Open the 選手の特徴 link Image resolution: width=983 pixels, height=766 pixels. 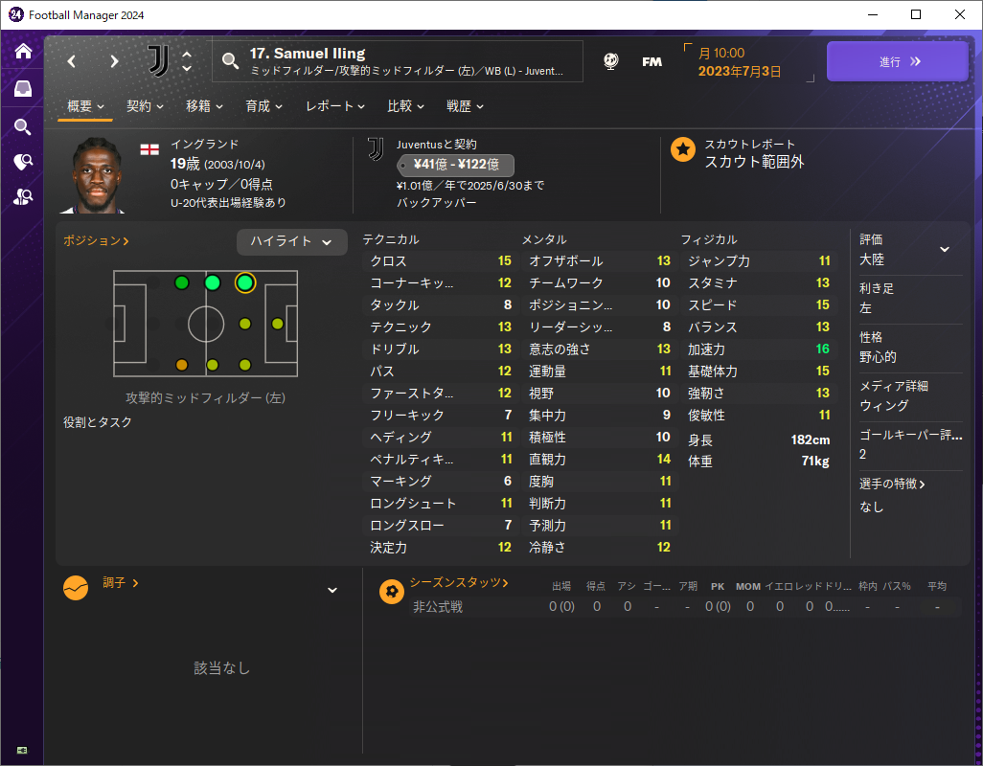892,484
